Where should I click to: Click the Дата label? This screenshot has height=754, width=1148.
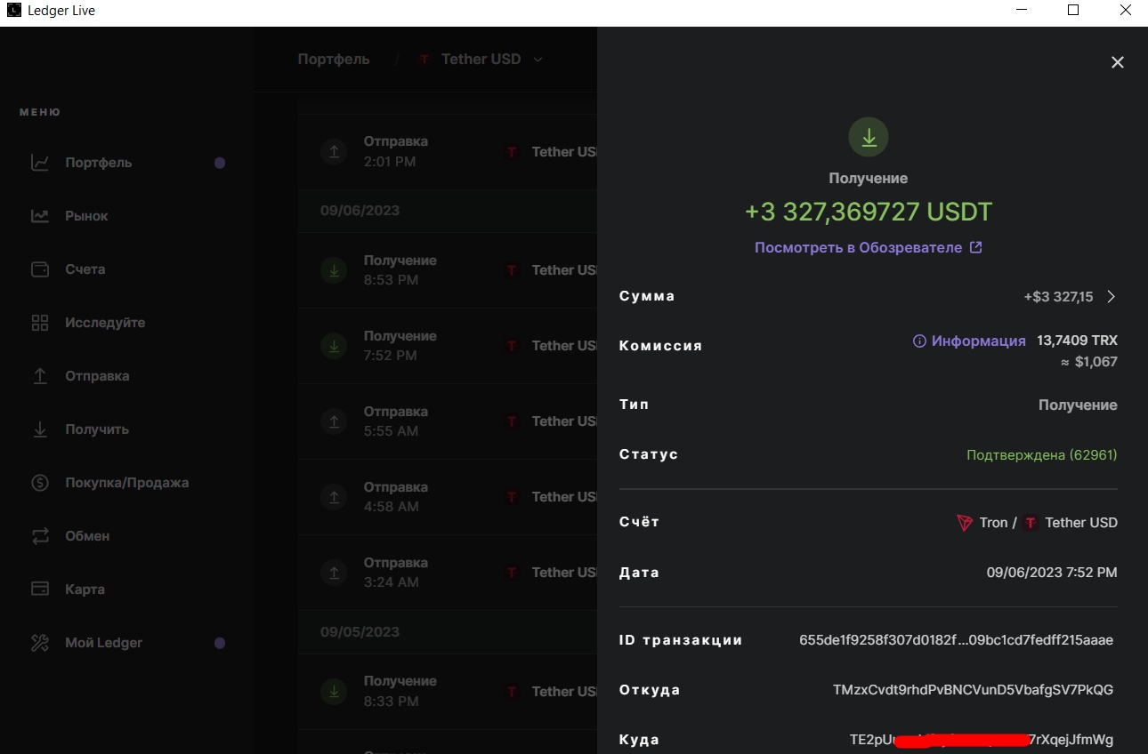[x=639, y=573]
